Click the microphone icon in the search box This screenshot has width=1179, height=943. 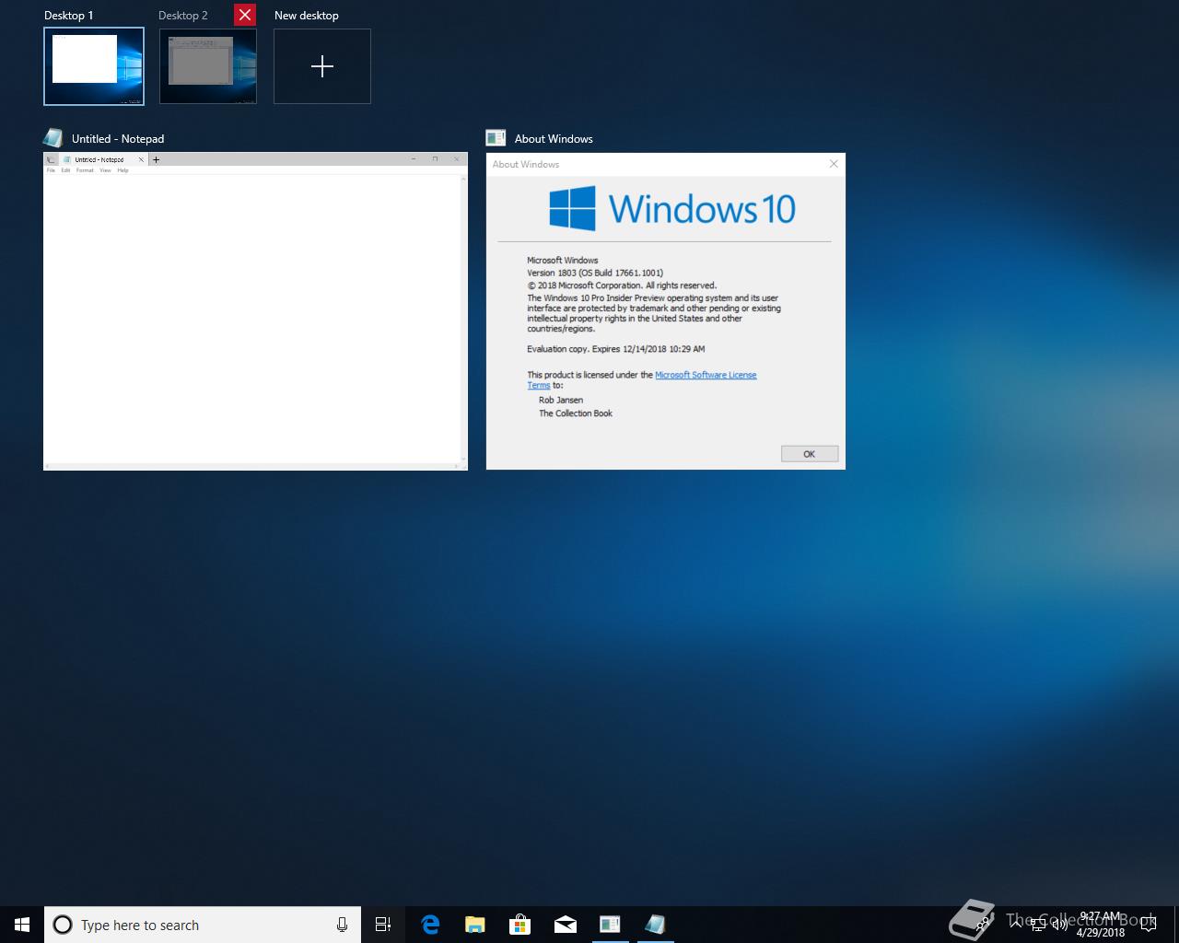[342, 925]
